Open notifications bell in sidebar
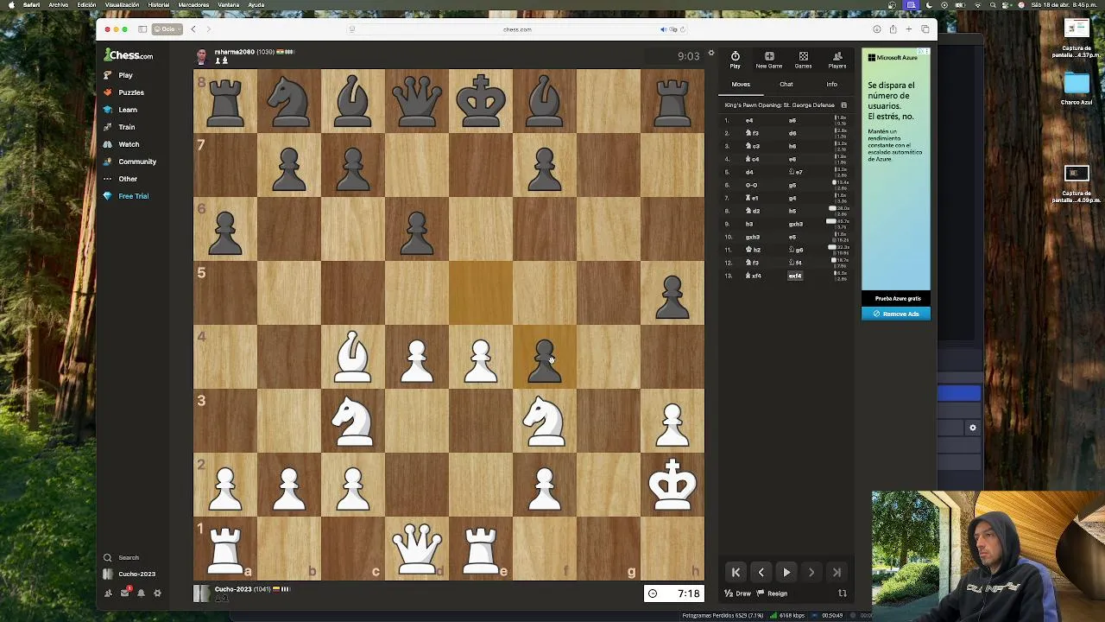1105x622 pixels. tap(141, 593)
